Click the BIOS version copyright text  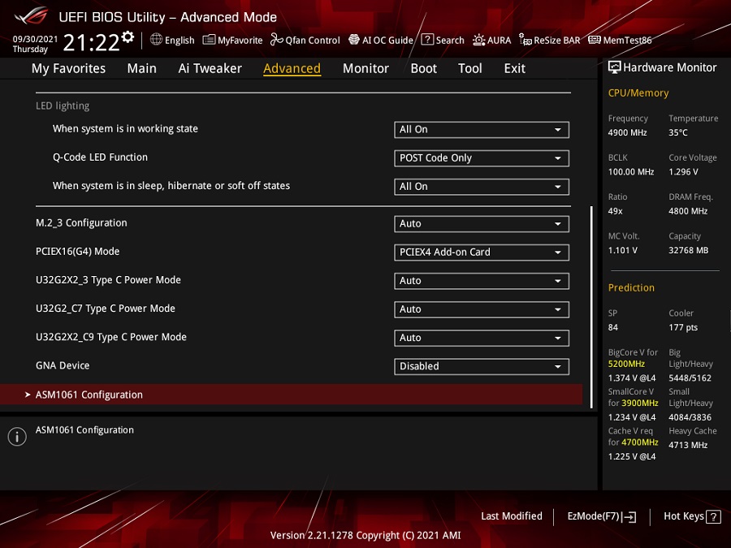point(365,536)
